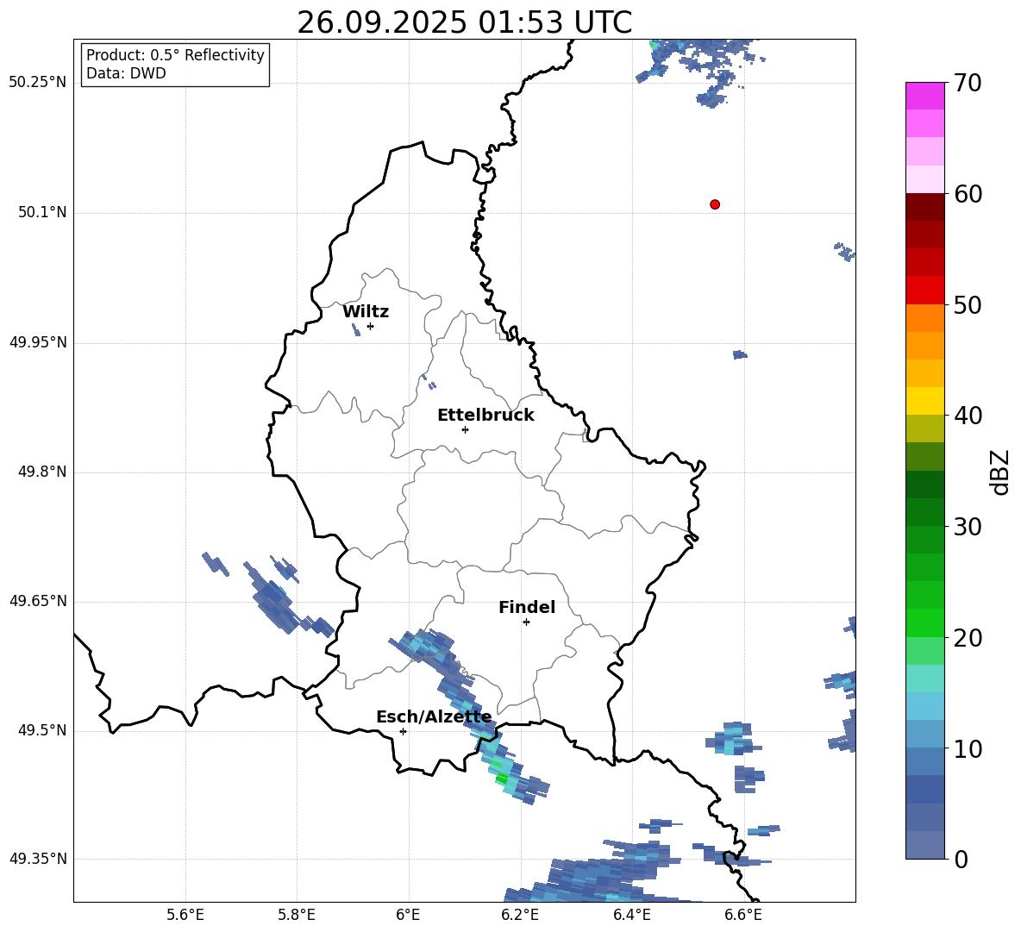Click the blue swatch just below 10
The image size is (1021, 932).
(x=925, y=761)
